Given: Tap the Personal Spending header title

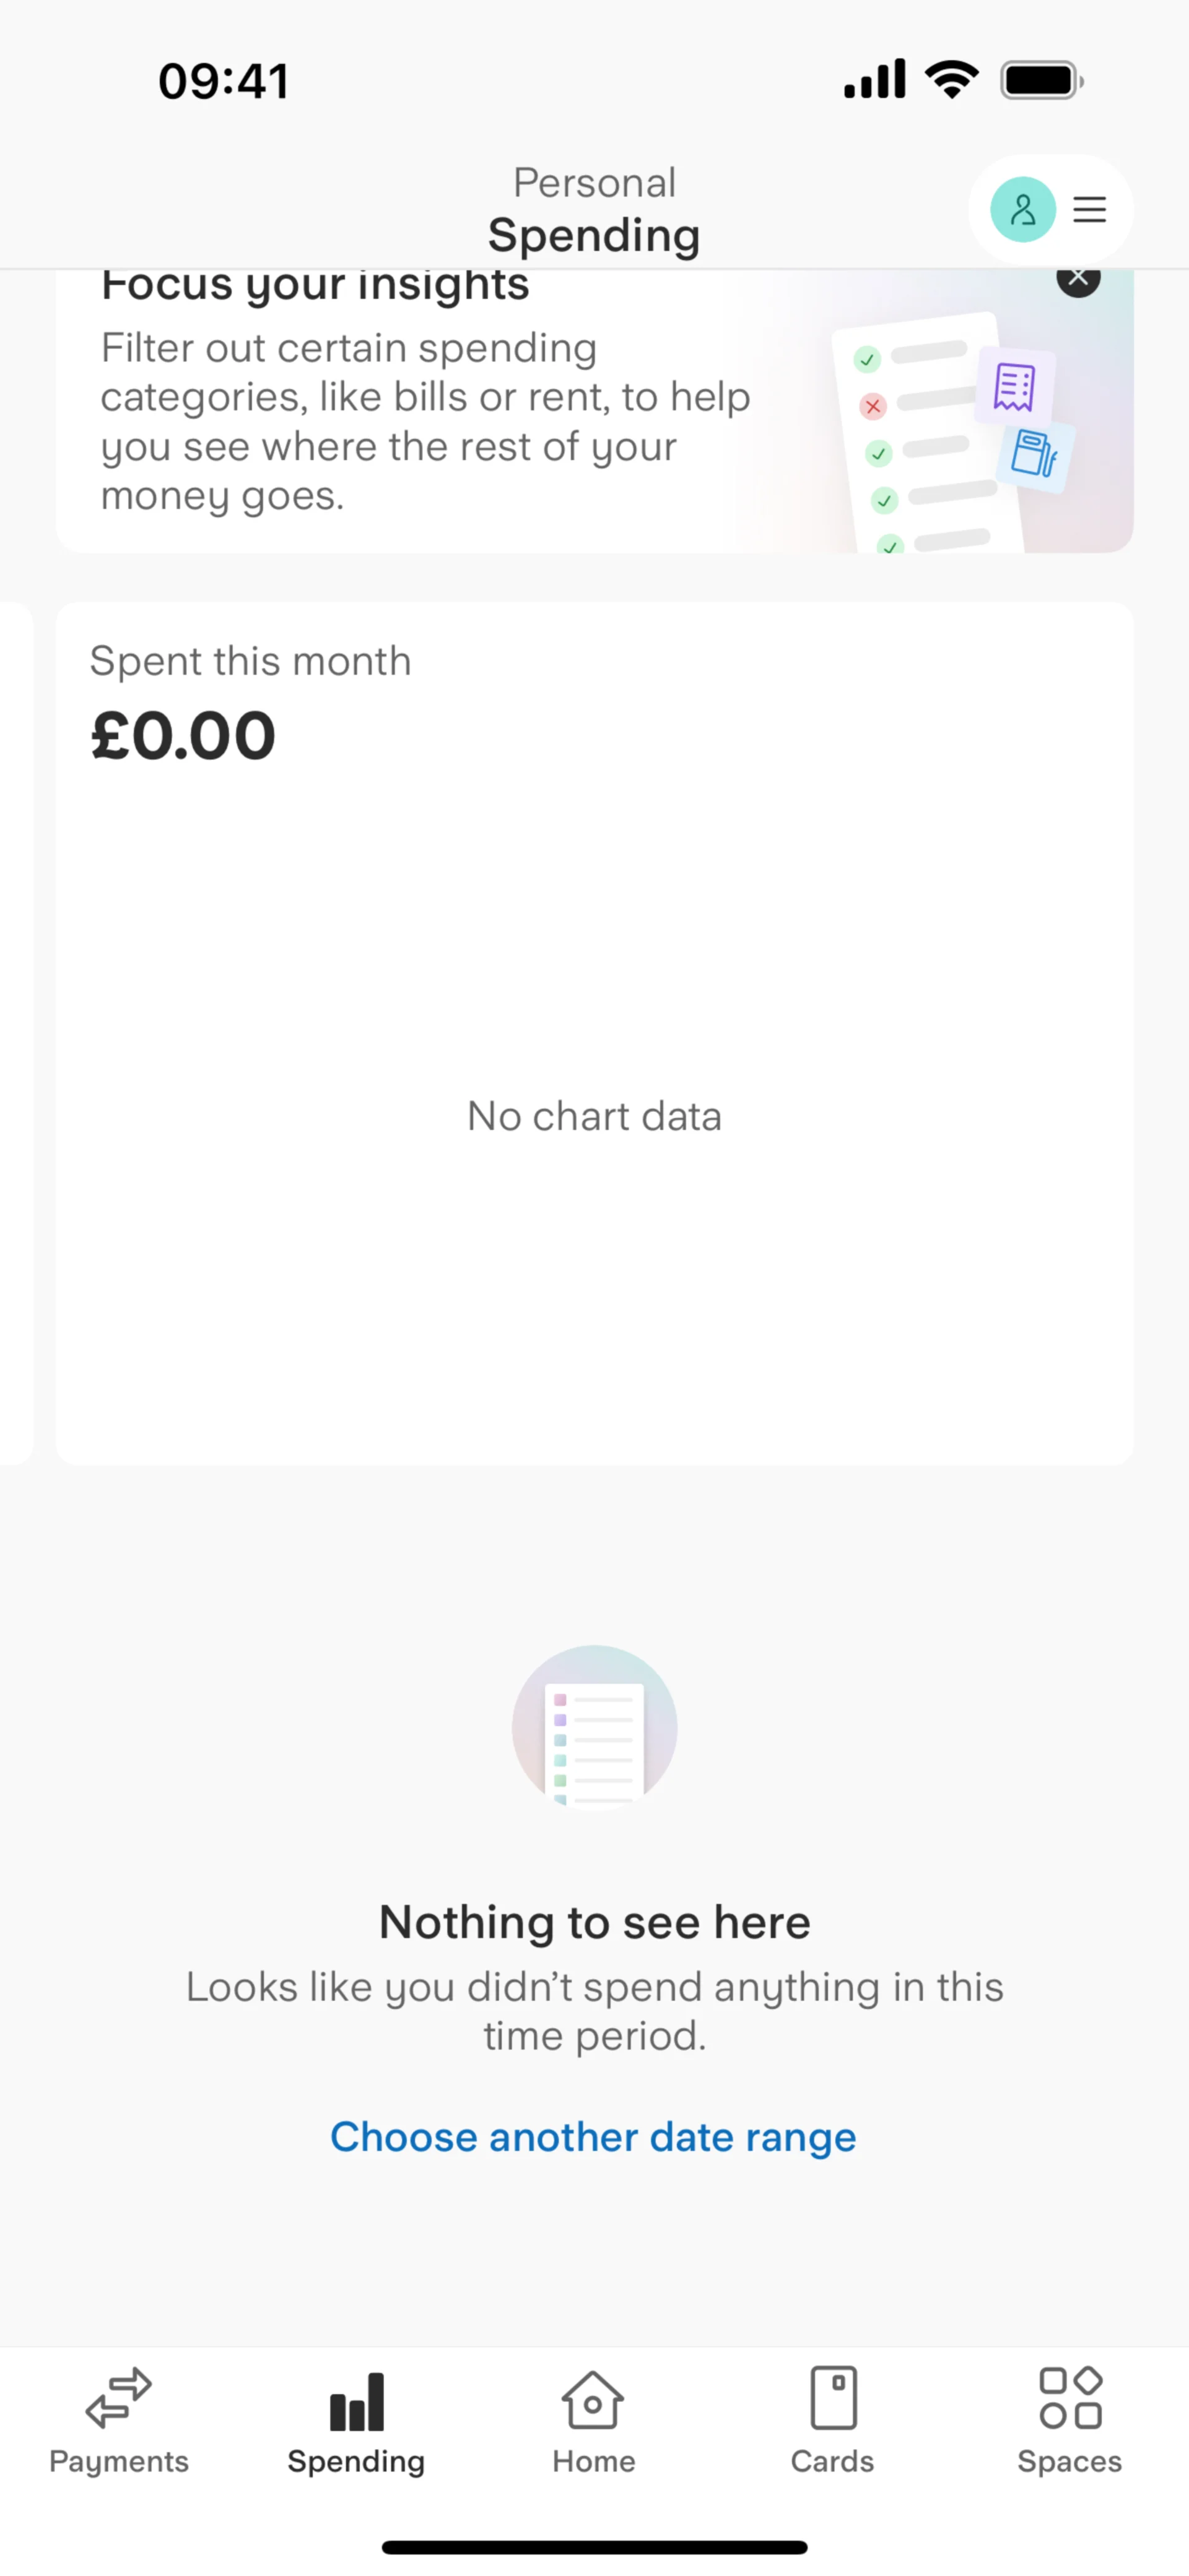Looking at the screenshot, I should (x=594, y=211).
